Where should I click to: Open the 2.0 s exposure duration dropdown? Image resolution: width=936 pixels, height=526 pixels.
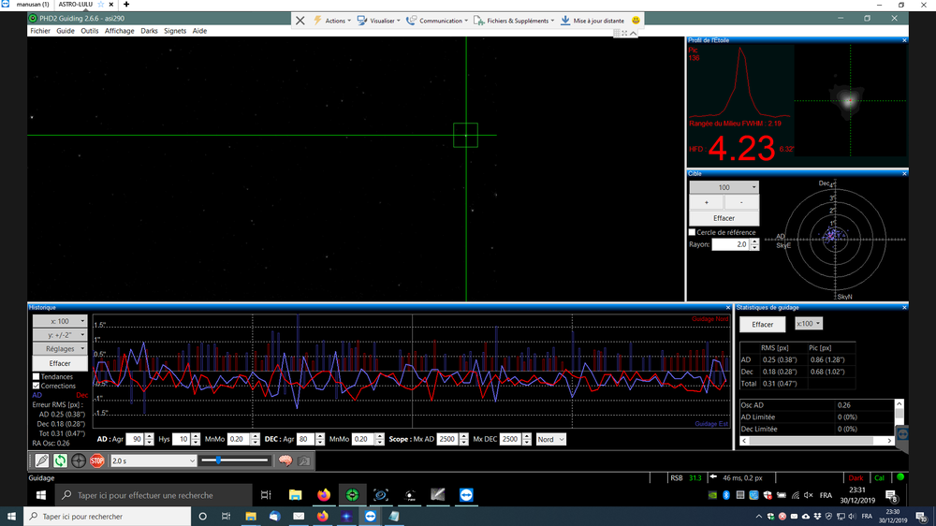154,460
